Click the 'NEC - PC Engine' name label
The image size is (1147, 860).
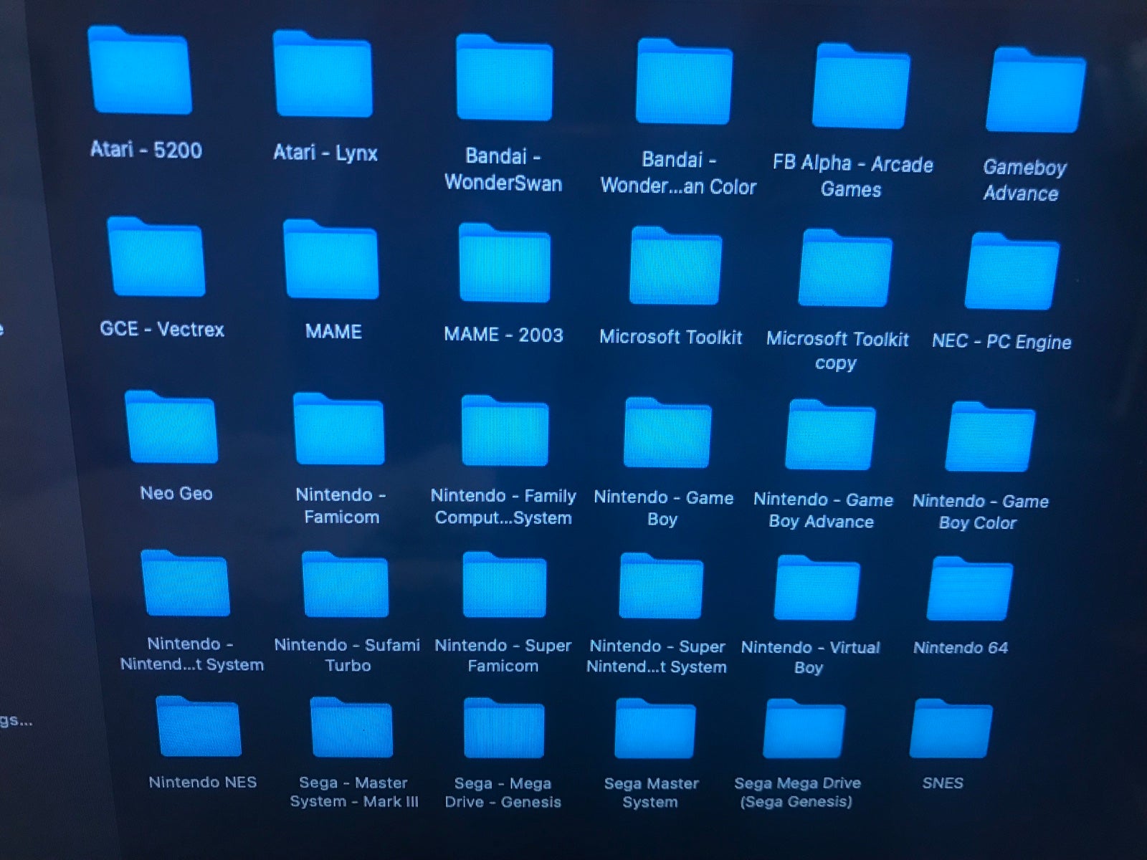tap(1001, 342)
